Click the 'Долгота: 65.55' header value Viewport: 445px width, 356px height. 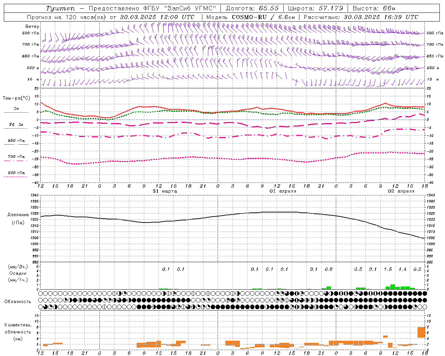252,8
